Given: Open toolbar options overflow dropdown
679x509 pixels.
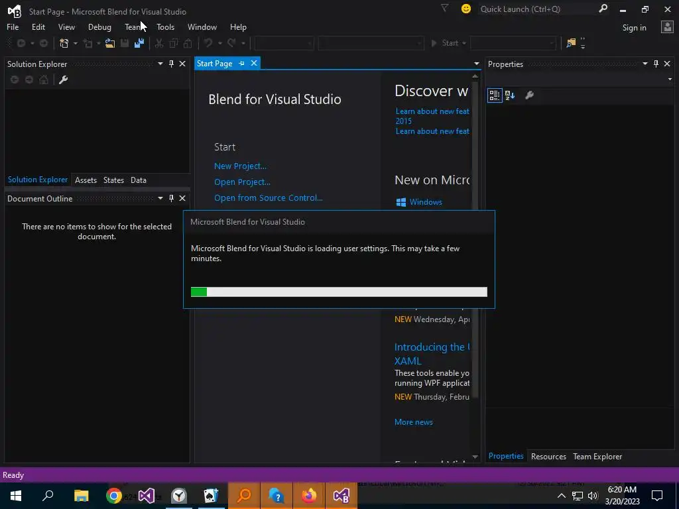Looking at the screenshot, I should click(x=583, y=43).
